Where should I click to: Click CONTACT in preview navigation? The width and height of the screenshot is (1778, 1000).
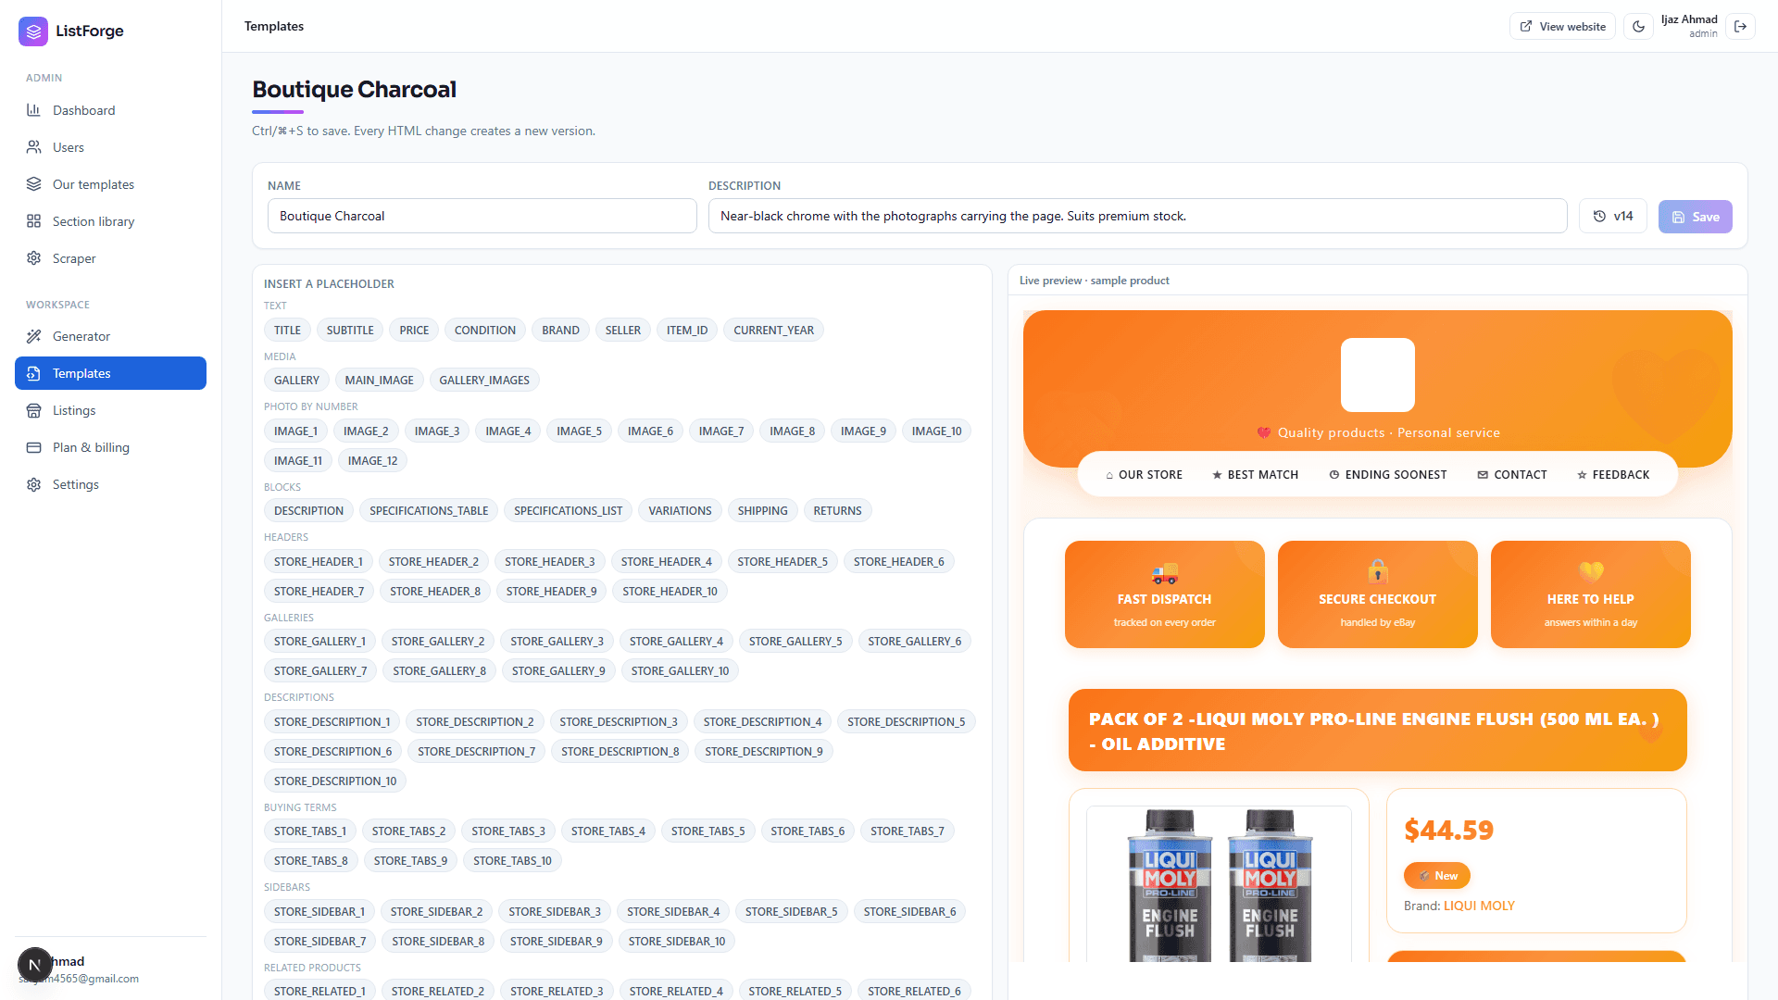(x=1511, y=474)
